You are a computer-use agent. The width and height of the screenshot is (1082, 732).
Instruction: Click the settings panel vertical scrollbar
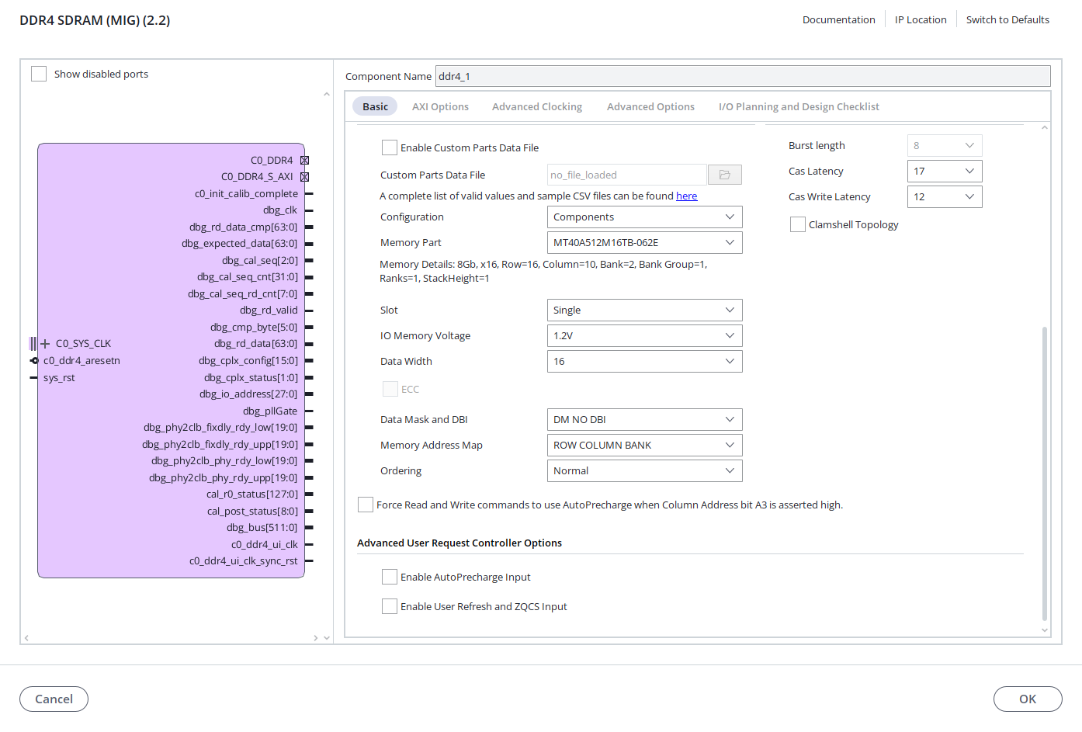click(1045, 474)
